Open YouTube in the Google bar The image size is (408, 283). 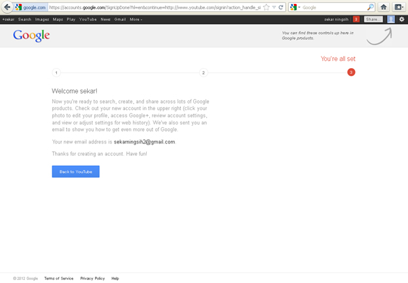[x=88, y=19]
